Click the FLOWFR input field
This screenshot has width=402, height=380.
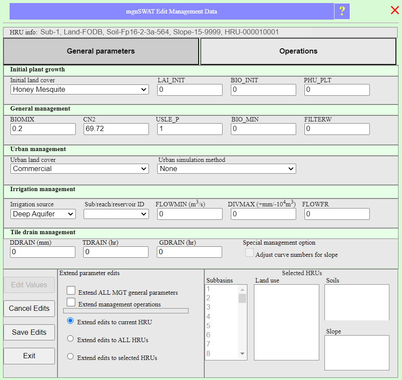pyautogui.click(x=337, y=214)
